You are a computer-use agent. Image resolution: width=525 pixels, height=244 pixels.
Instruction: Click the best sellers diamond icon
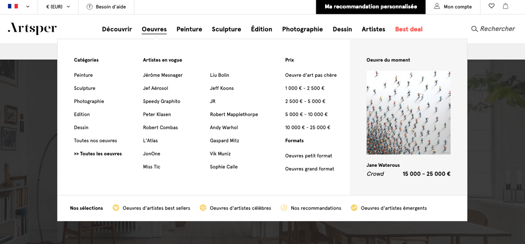(x=116, y=208)
